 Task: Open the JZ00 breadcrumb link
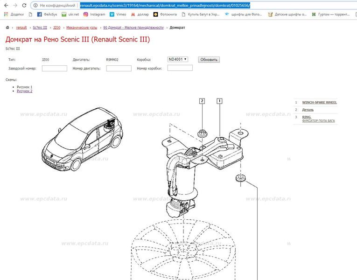[56, 28]
